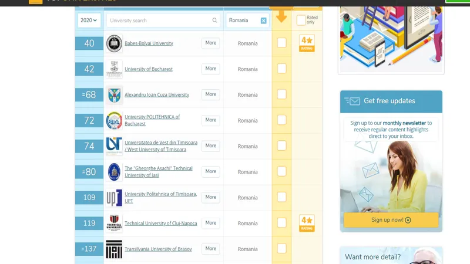Viewport: 470px width, 264px height.
Task: Click the Sign up now! button
Action: point(391,220)
